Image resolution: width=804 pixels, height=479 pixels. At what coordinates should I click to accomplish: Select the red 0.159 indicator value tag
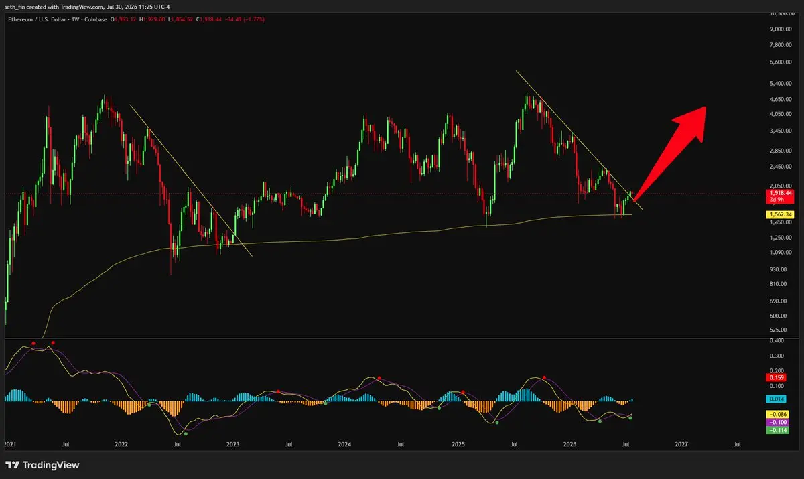[775, 377]
